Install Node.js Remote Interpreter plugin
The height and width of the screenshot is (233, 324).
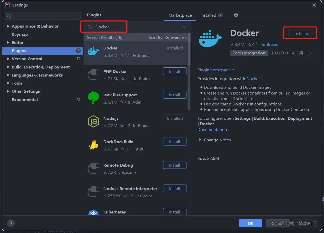tap(175, 188)
